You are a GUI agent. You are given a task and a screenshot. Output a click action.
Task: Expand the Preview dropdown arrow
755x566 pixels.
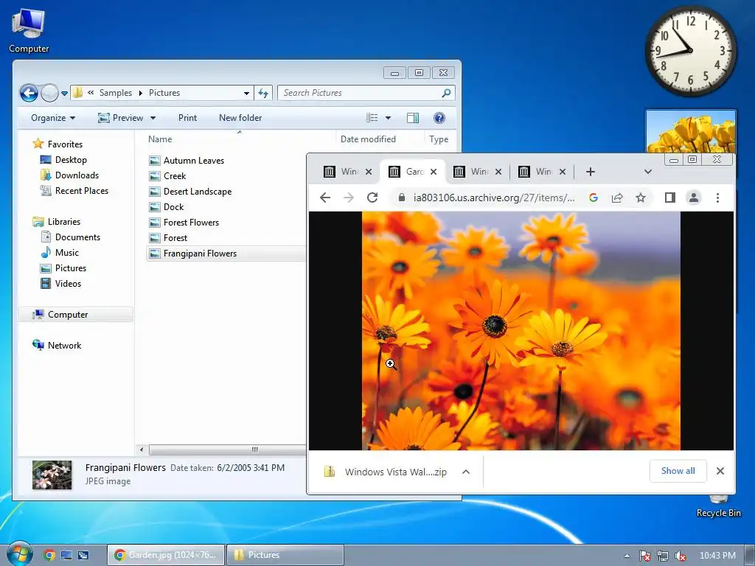point(153,118)
